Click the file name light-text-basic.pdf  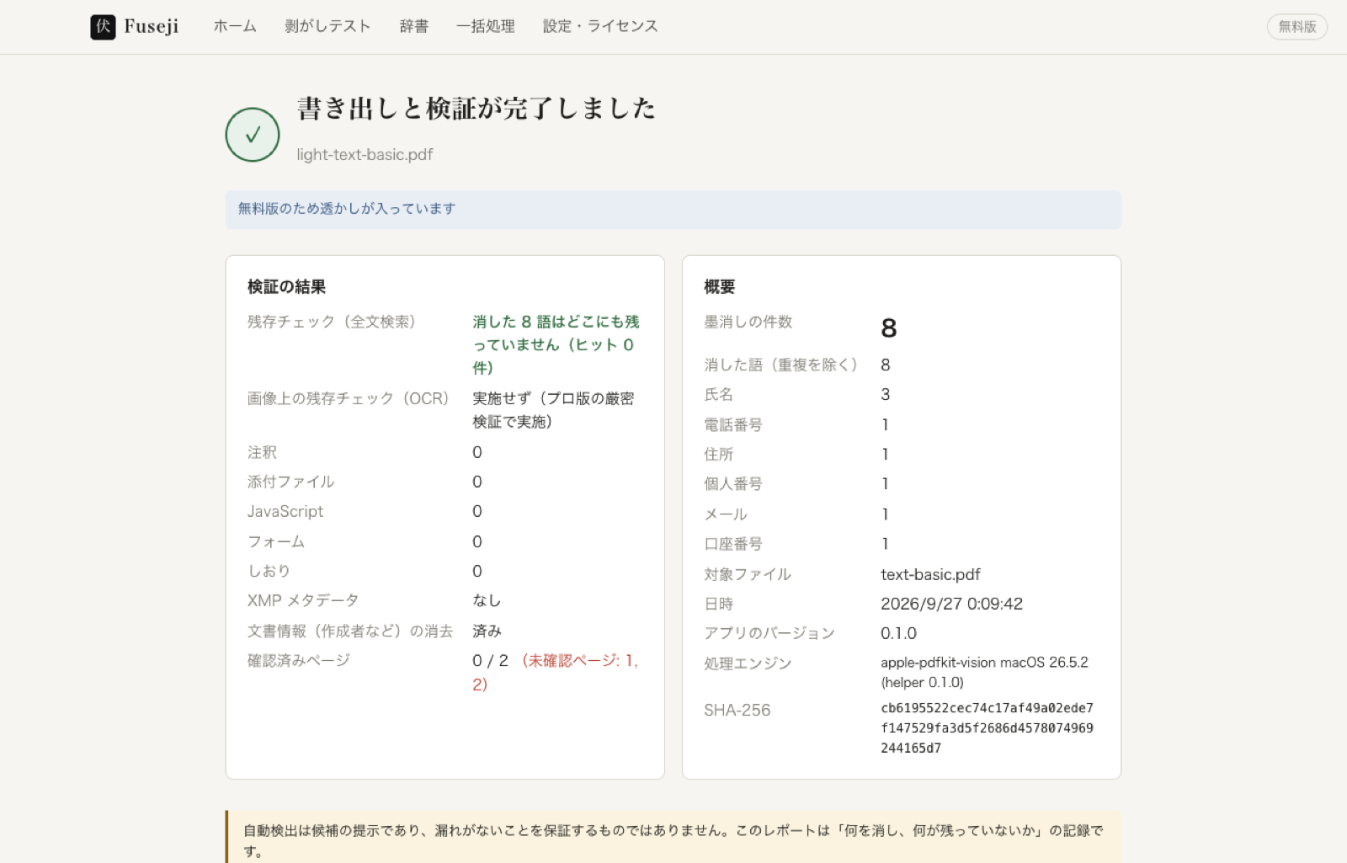coord(365,155)
